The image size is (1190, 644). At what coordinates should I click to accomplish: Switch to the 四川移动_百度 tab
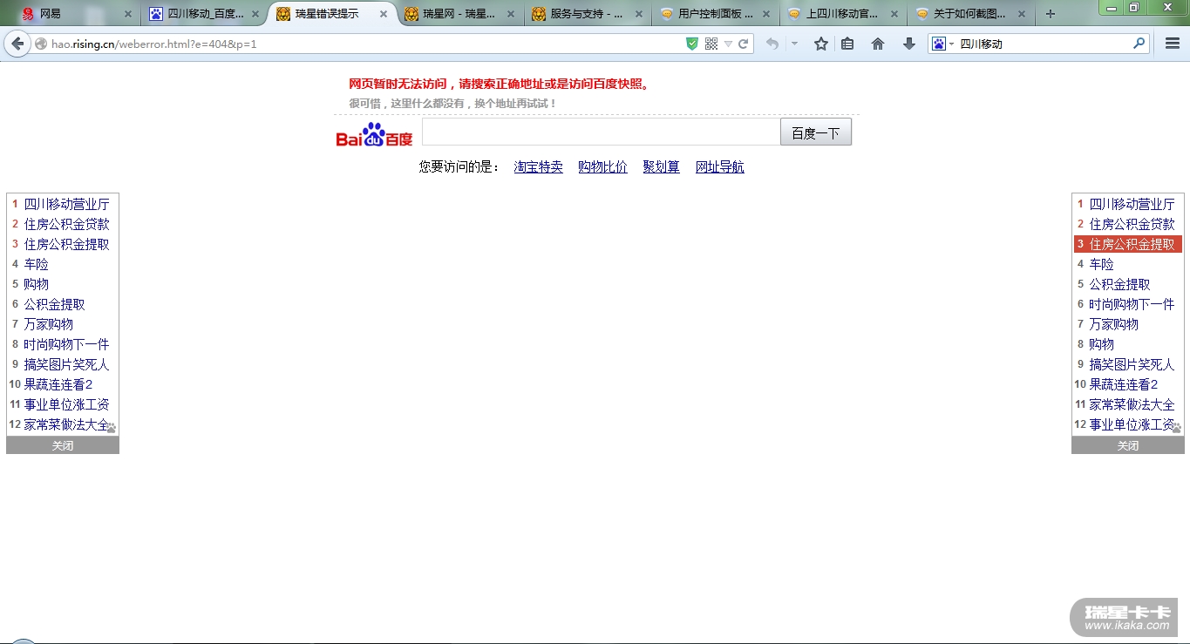[206, 14]
